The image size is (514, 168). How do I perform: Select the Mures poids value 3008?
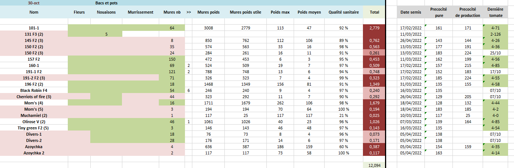[x=209, y=28]
